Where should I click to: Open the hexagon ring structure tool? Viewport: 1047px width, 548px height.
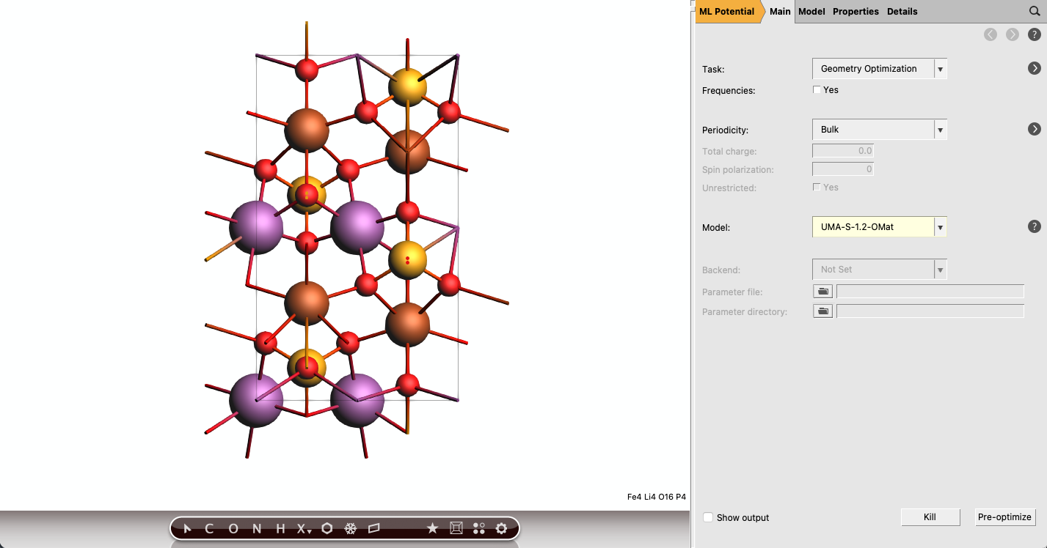327,528
